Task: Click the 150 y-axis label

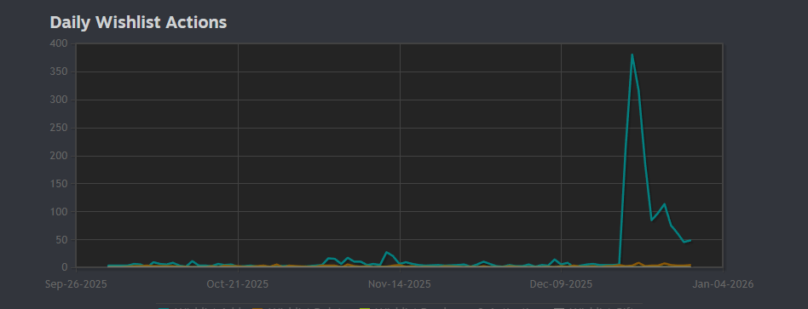Action: pos(59,184)
